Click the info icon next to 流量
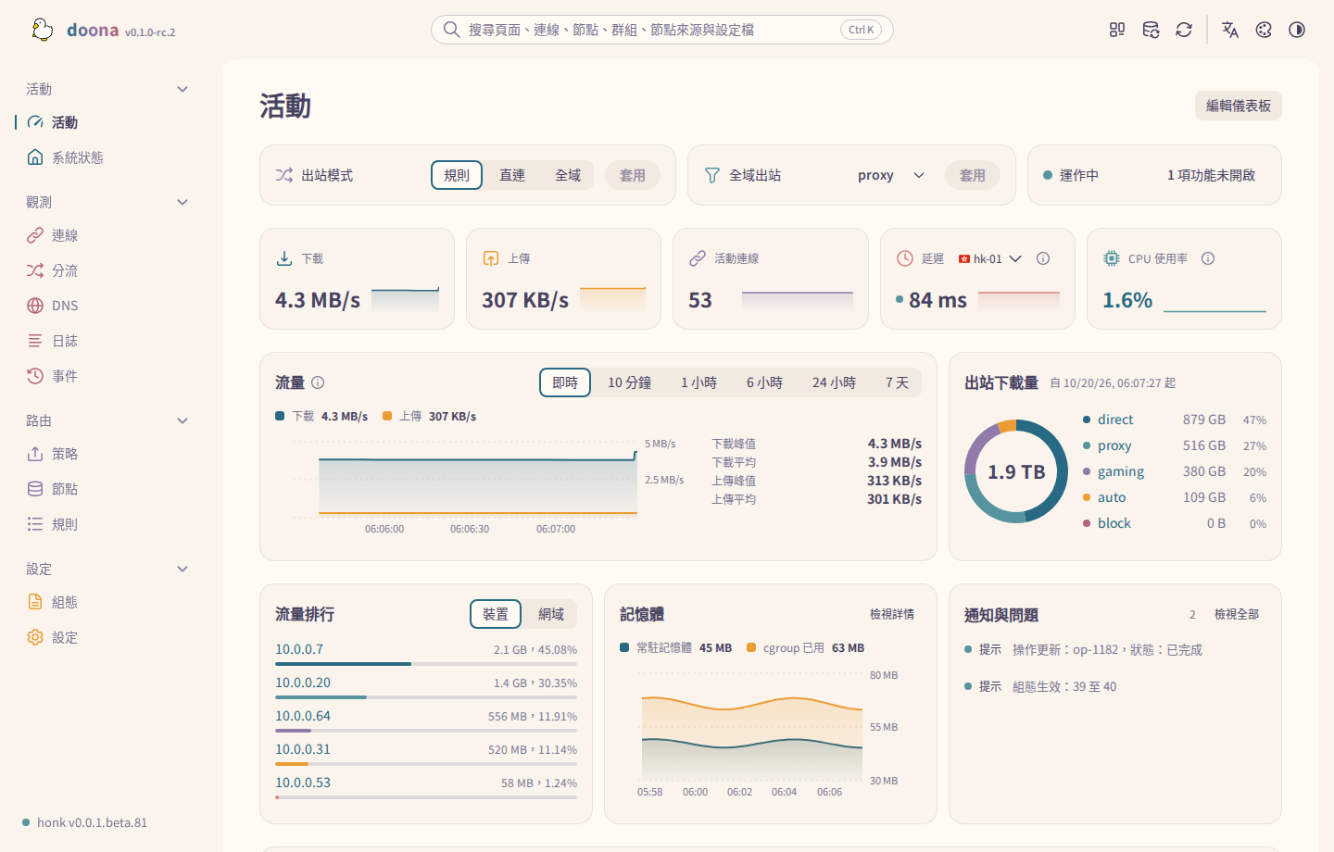The width and height of the screenshot is (1334, 852). pyautogui.click(x=318, y=382)
